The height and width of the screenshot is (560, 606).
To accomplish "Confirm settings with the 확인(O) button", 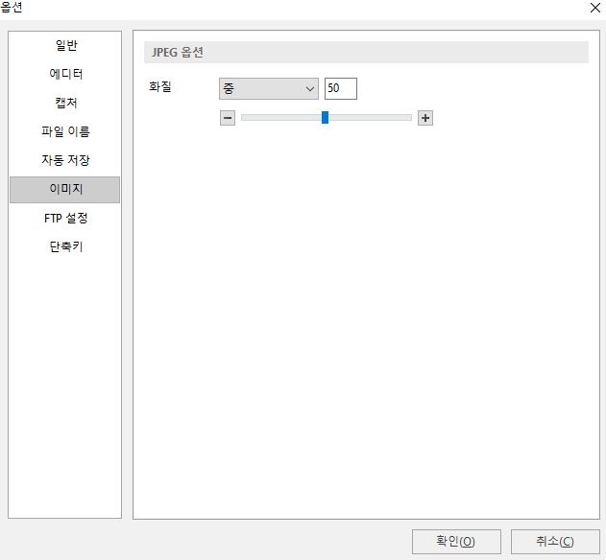I will point(456,542).
